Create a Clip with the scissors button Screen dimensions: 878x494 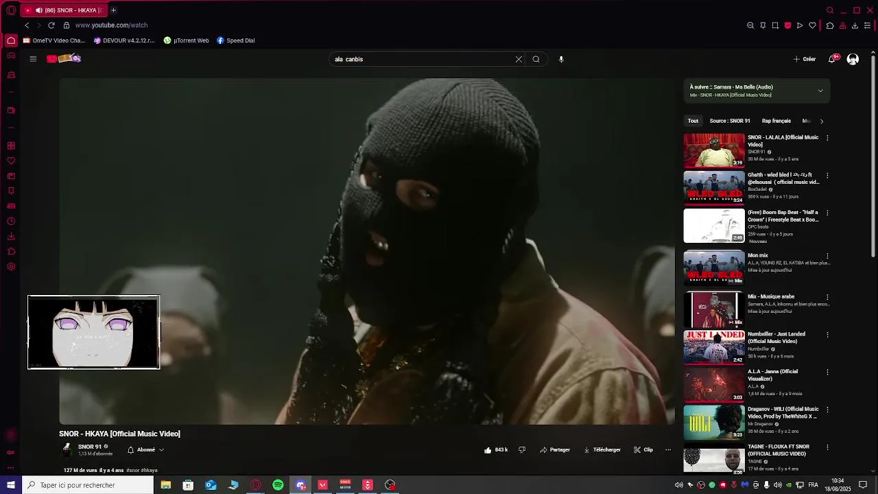point(643,450)
